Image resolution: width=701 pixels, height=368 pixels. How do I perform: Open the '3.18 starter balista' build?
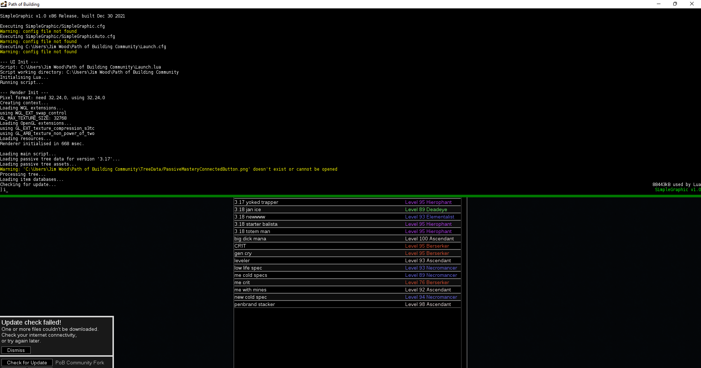pyautogui.click(x=347, y=224)
